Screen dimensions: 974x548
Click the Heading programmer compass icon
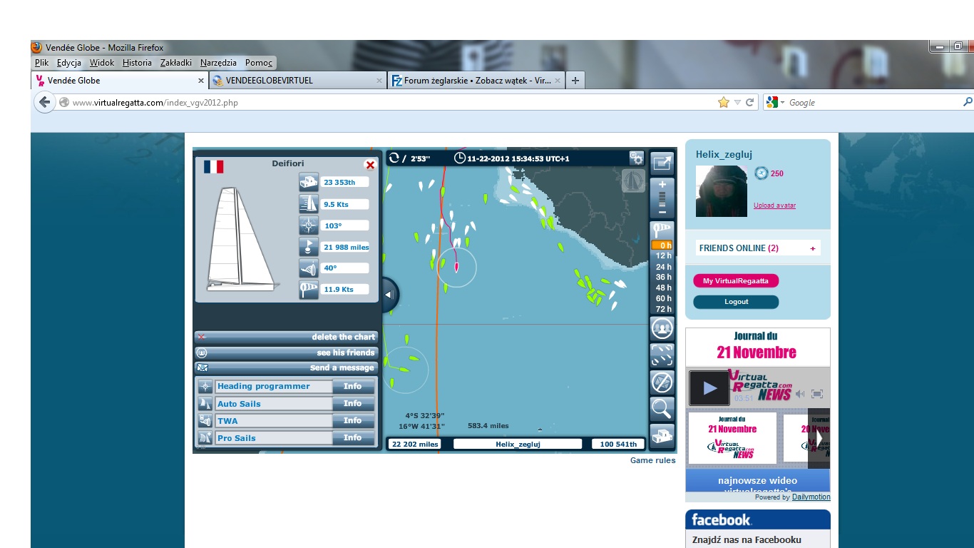click(205, 386)
